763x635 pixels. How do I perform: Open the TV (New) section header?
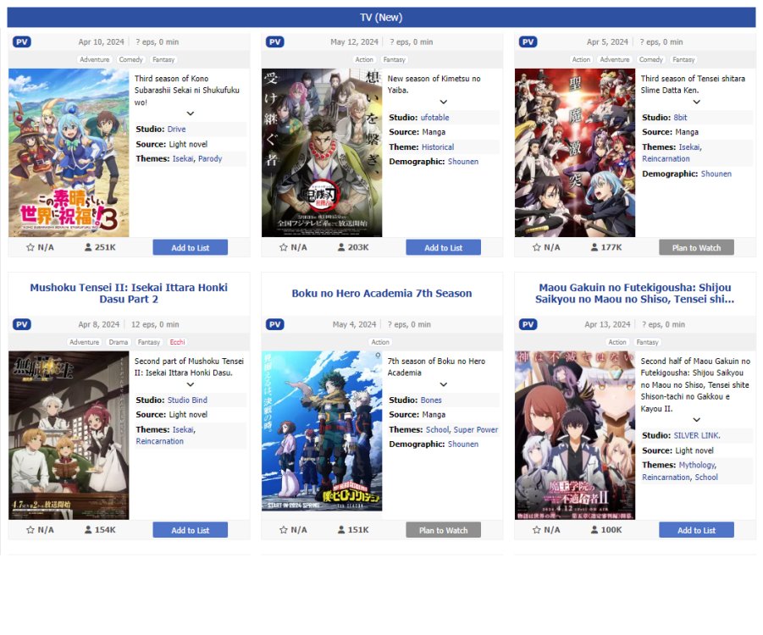click(x=381, y=18)
